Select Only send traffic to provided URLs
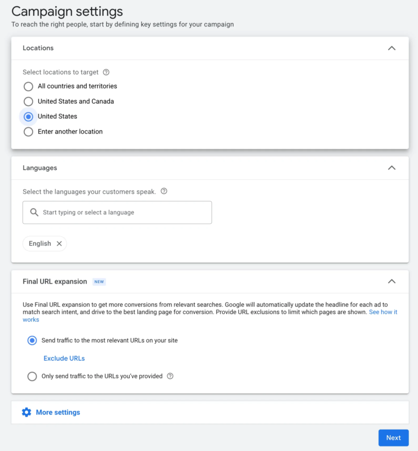This screenshot has height=451, width=418. (x=32, y=376)
